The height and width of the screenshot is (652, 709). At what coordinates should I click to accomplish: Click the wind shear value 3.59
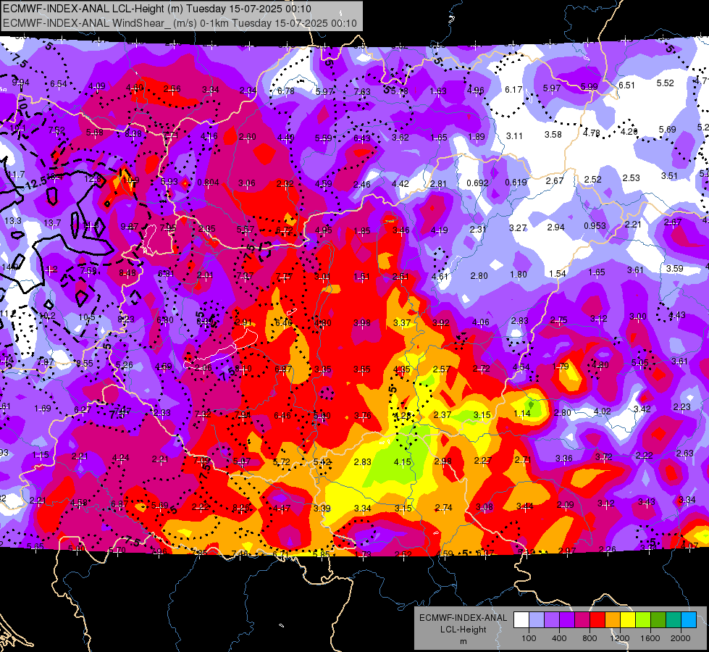675,268
